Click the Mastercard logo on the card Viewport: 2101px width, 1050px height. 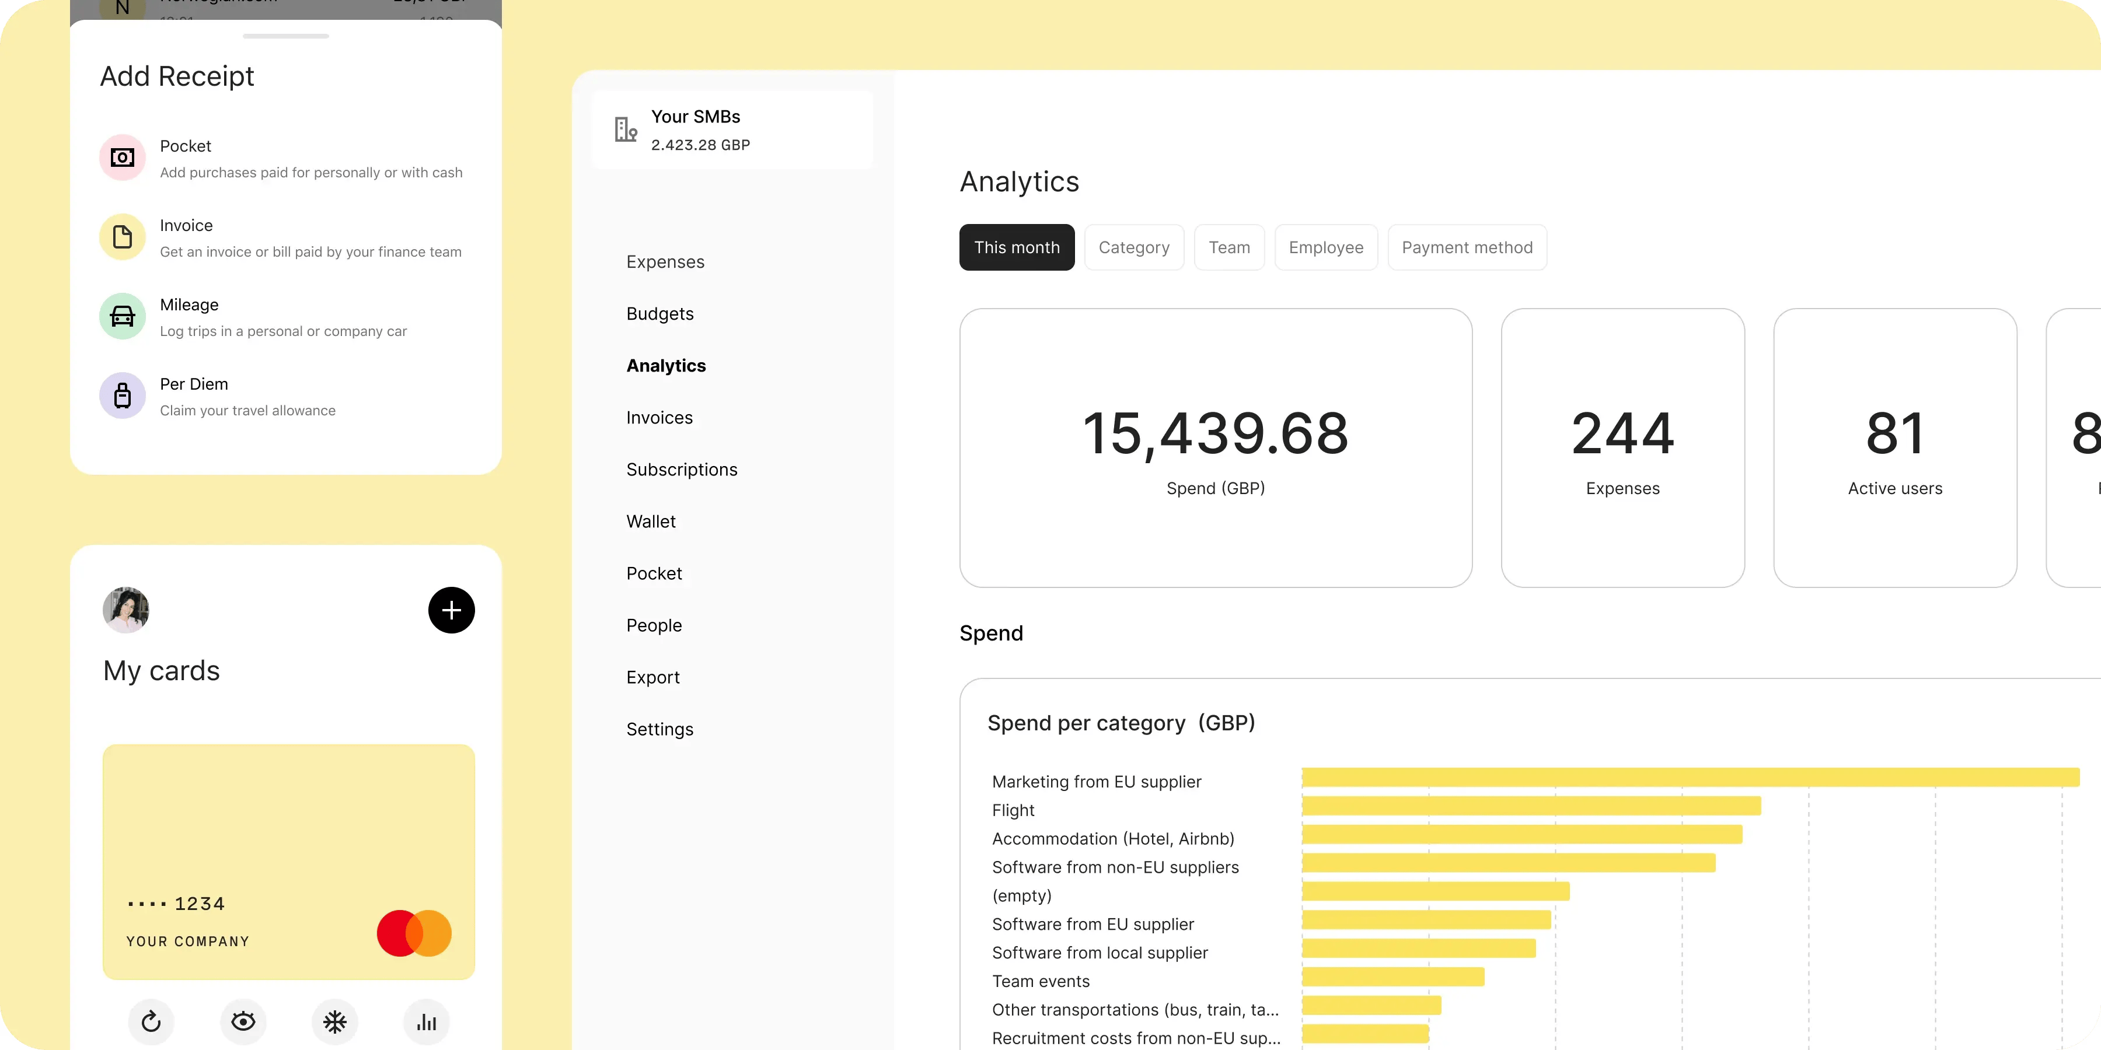coord(414,933)
